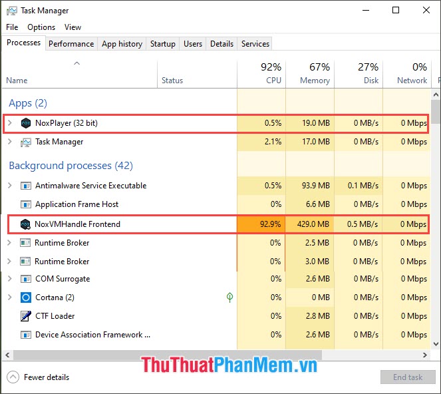Click the Cortana circle icon
The image size is (441, 394).
(26, 297)
